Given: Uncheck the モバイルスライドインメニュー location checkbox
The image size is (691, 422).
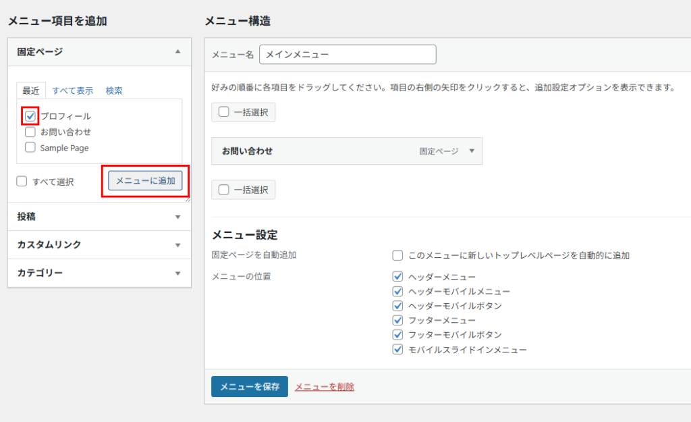Looking at the screenshot, I should point(398,350).
